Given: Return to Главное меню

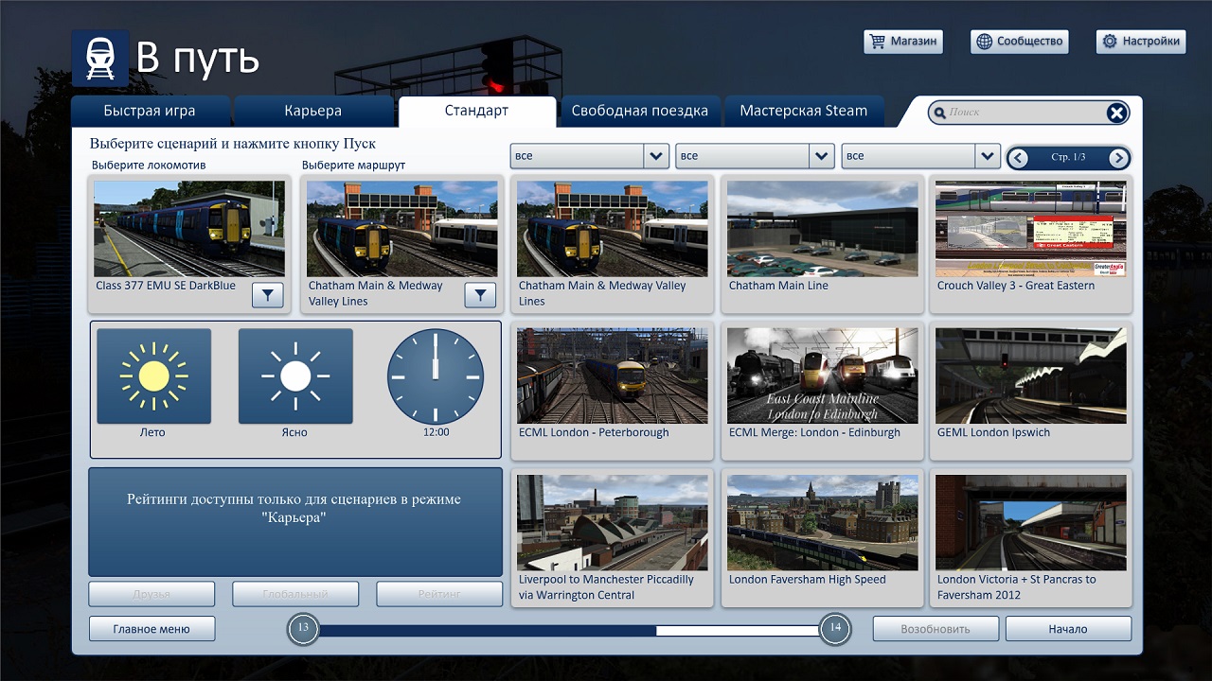Looking at the screenshot, I should tap(151, 629).
